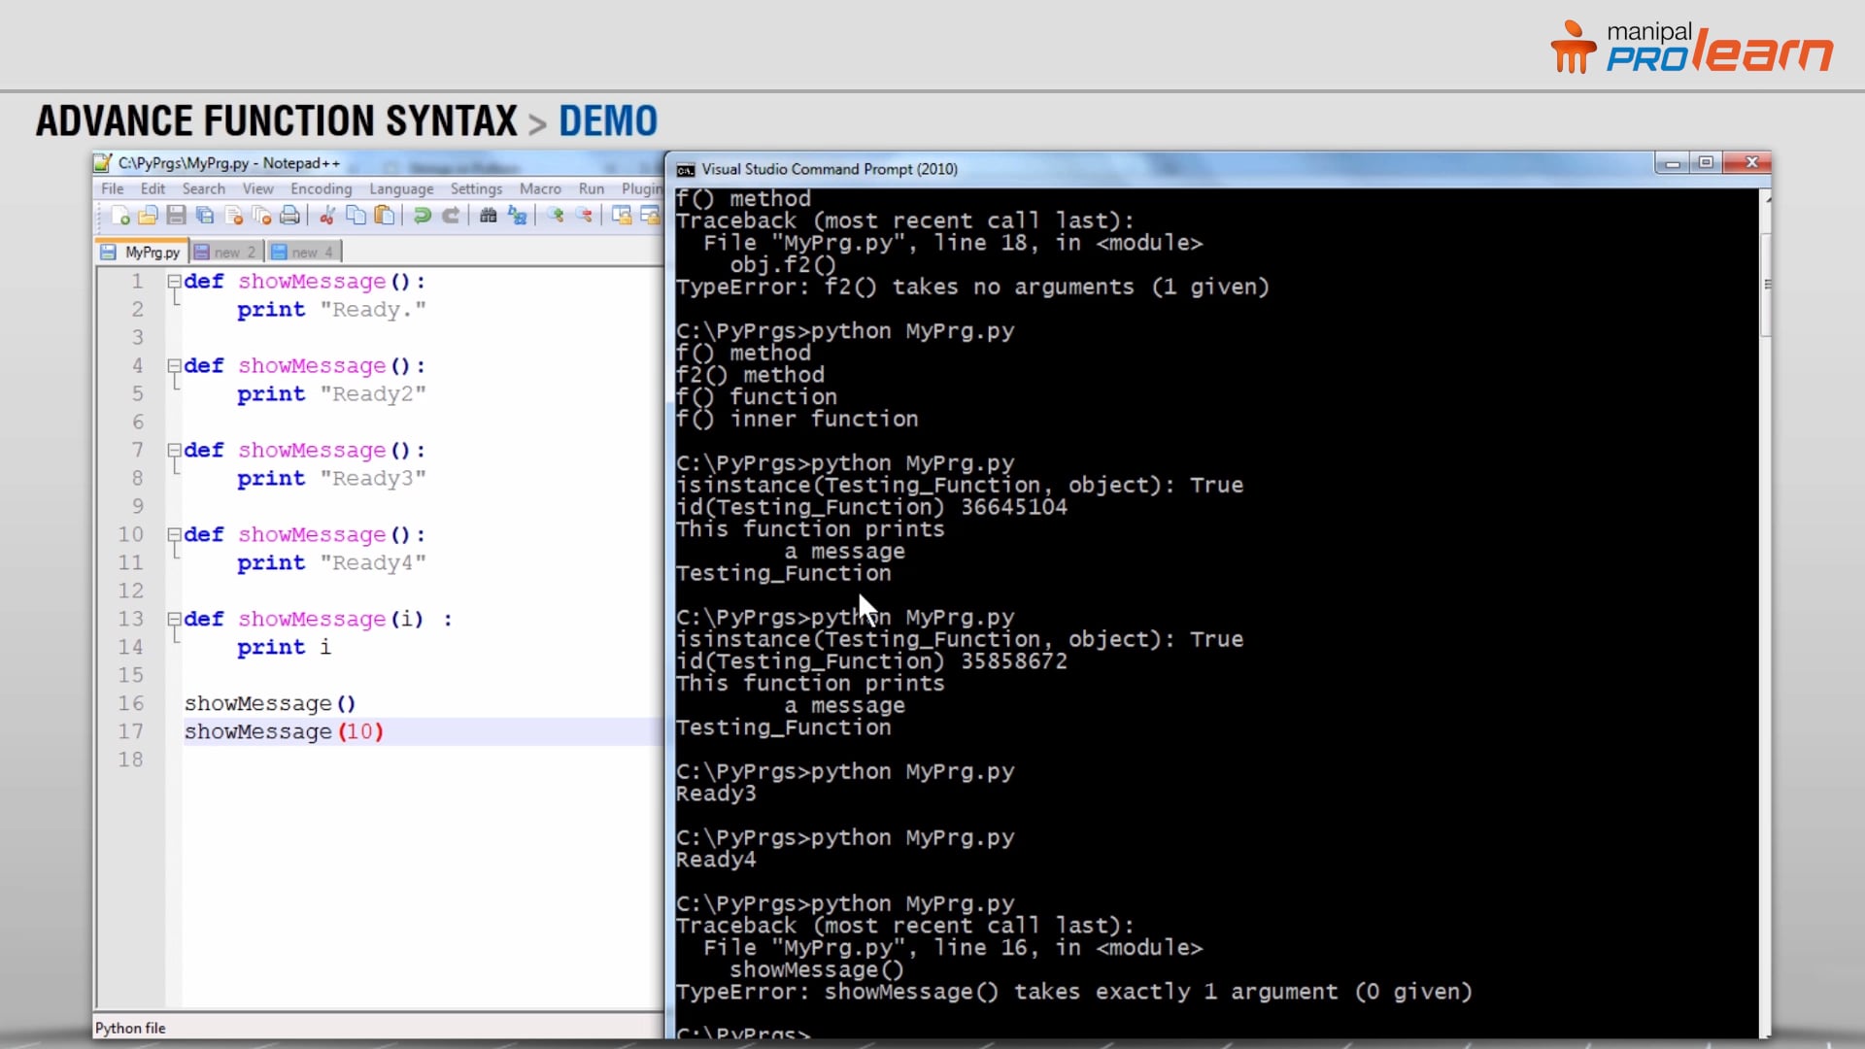Collapse the code fold at line 7

click(173, 450)
